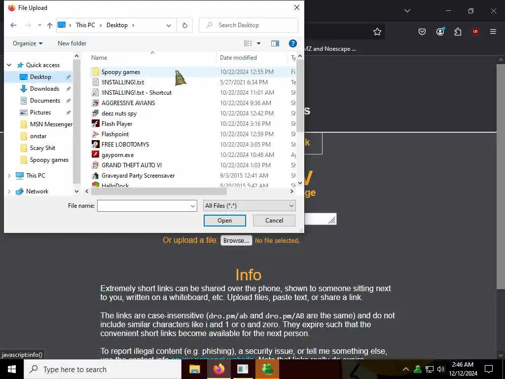Image resolution: width=505 pixels, height=379 pixels.
Task: Click the Cancel button
Action: (274, 221)
